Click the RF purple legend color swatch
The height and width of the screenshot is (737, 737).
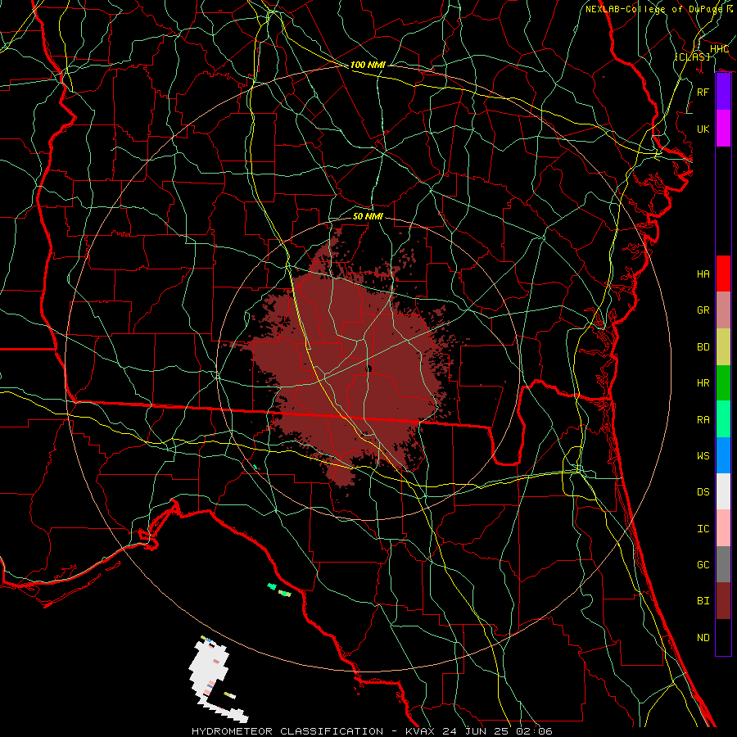point(723,92)
